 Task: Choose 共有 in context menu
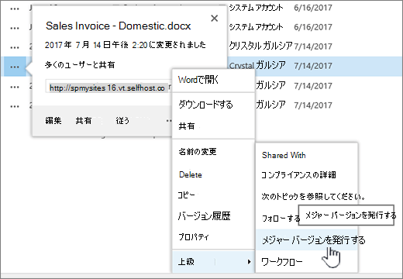[x=186, y=126]
